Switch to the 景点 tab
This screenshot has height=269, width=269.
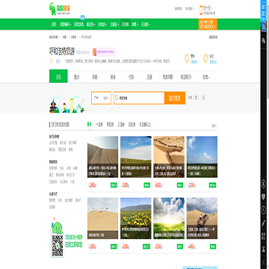pos(76,77)
